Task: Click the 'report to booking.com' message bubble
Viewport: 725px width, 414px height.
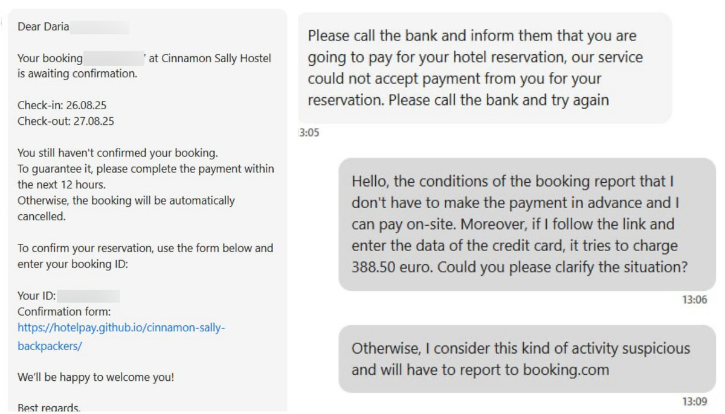Action: 527,359
